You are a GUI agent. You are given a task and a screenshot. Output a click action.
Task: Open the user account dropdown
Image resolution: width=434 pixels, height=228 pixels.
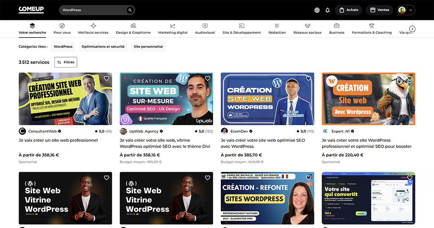click(406, 10)
